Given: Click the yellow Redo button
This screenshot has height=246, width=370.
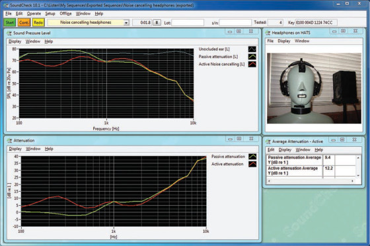Looking at the screenshot, I should [x=38, y=22].
